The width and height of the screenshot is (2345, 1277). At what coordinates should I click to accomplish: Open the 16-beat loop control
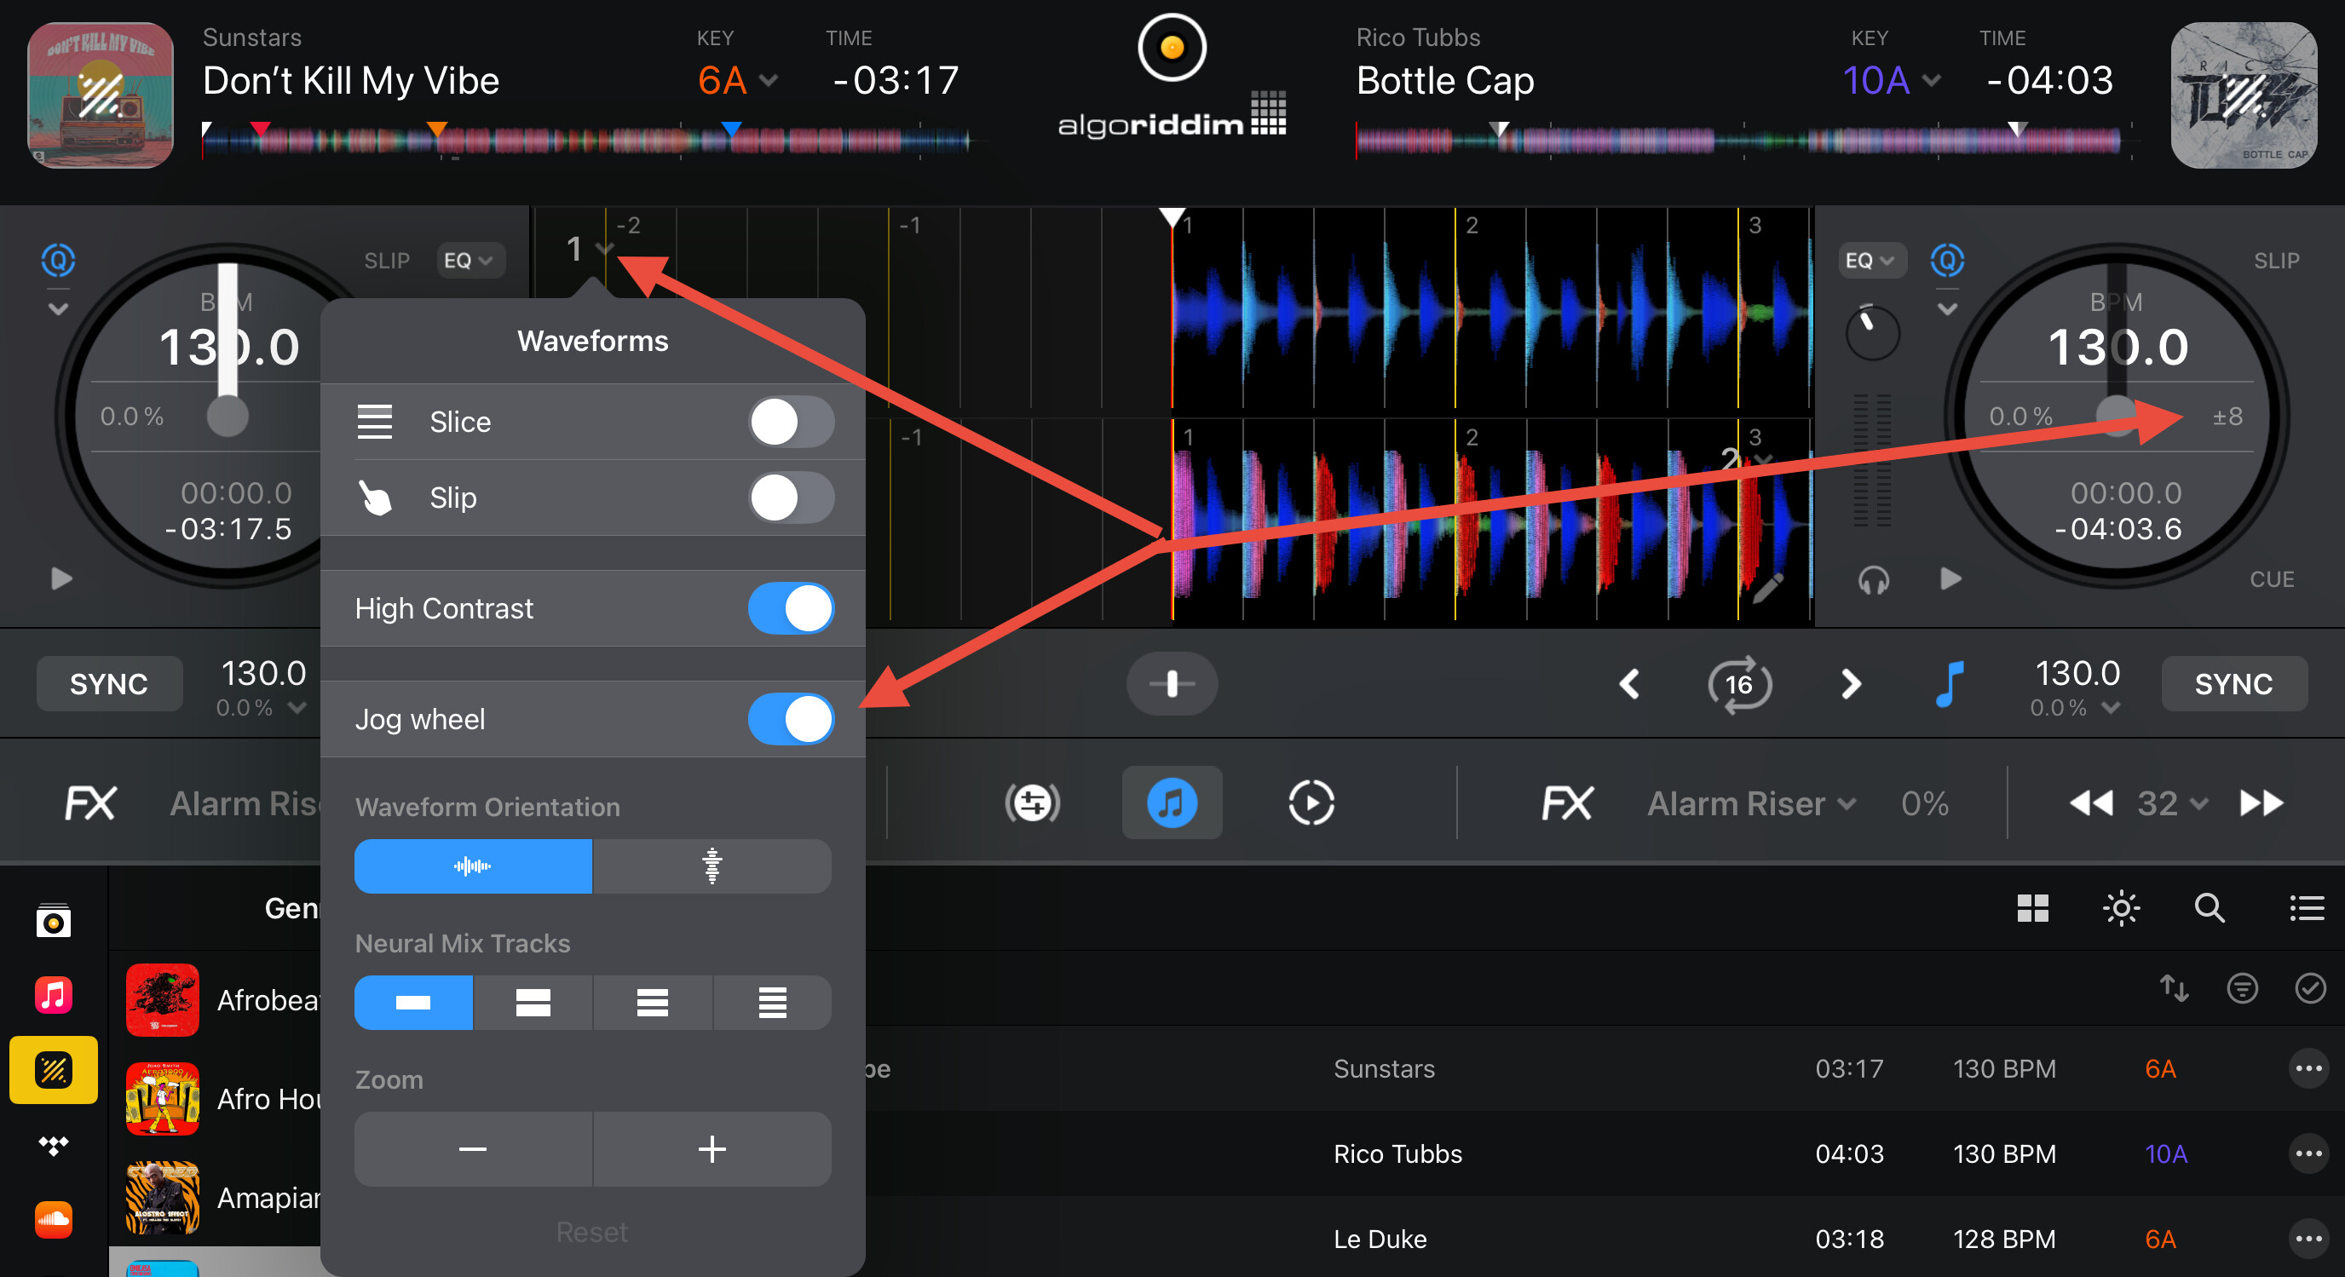pos(1738,683)
